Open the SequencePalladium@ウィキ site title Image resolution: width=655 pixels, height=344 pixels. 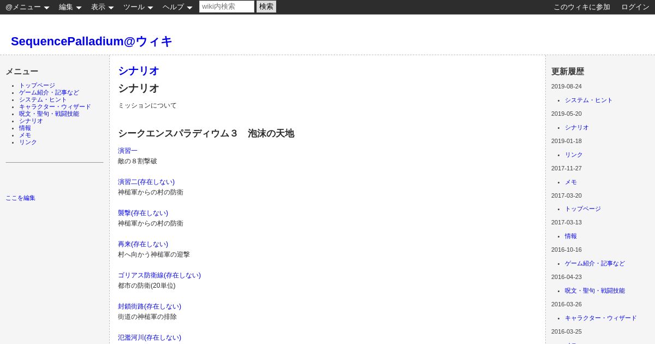(91, 41)
